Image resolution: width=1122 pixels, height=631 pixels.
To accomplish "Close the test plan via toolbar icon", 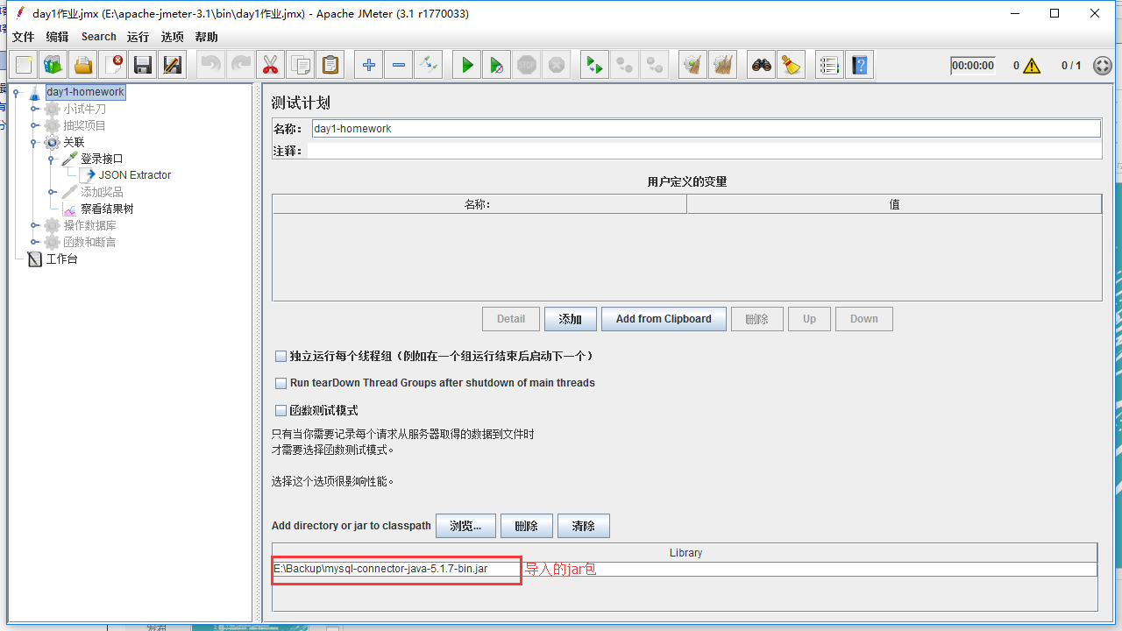I will pos(113,65).
